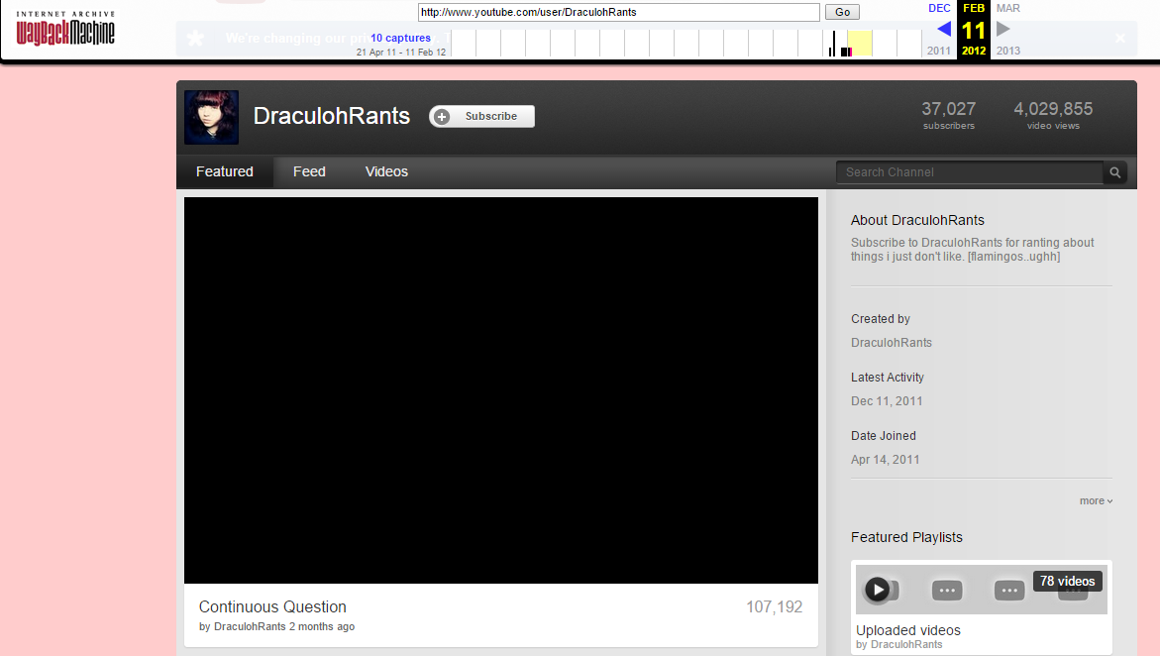Subscribe to the DraculohRants channel

coord(481,116)
